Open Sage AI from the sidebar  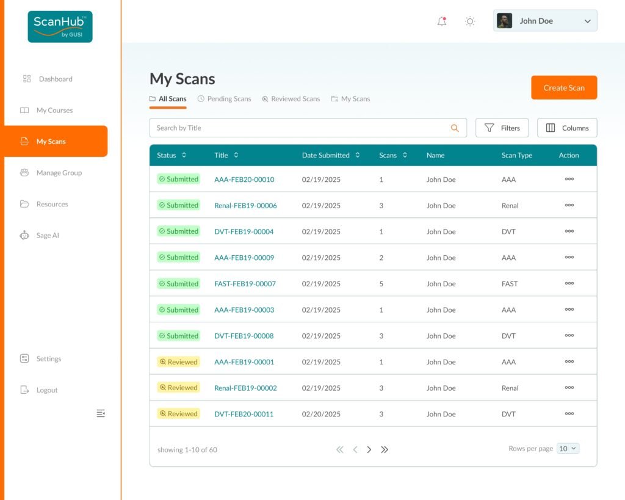coord(47,236)
